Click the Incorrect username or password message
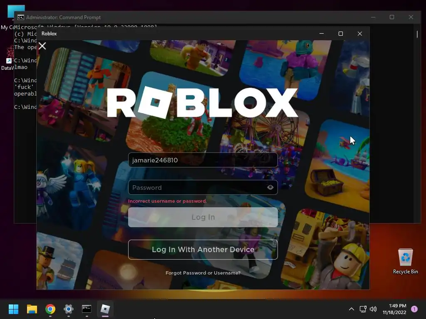Image resolution: width=426 pixels, height=319 pixels. pyautogui.click(x=167, y=201)
